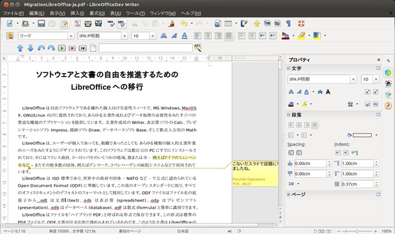Viewport: 395px width, 234px height.
Task: Export directly as PDF icon
Action: 78,23
